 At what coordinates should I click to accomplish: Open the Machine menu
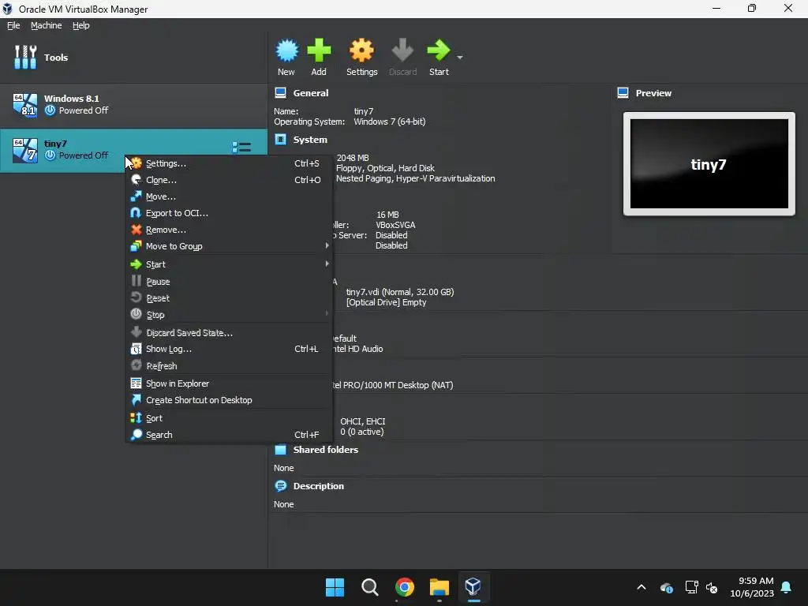[47, 25]
